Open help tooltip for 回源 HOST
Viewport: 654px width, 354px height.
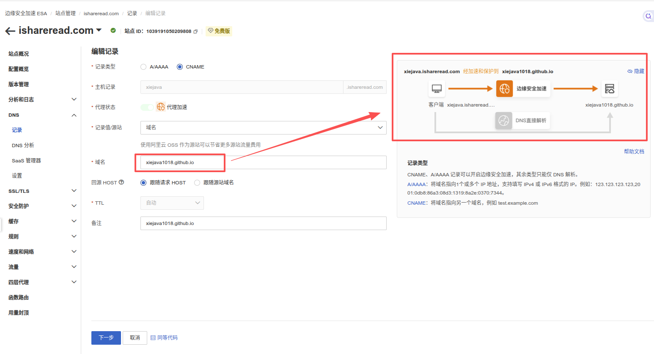[121, 182]
